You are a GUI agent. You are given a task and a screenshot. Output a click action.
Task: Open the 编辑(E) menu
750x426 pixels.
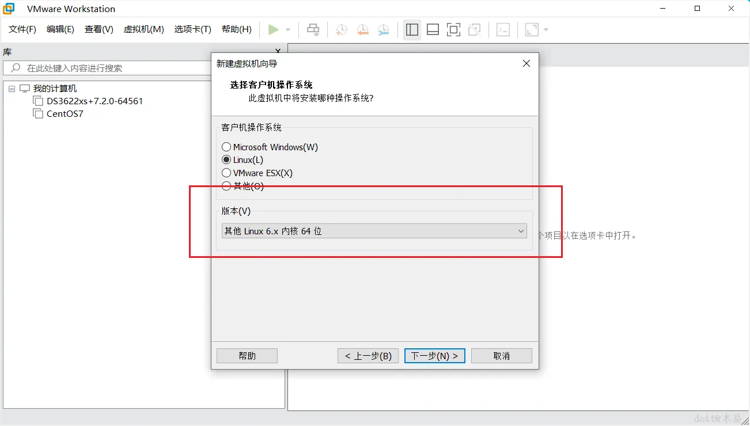click(60, 29)
